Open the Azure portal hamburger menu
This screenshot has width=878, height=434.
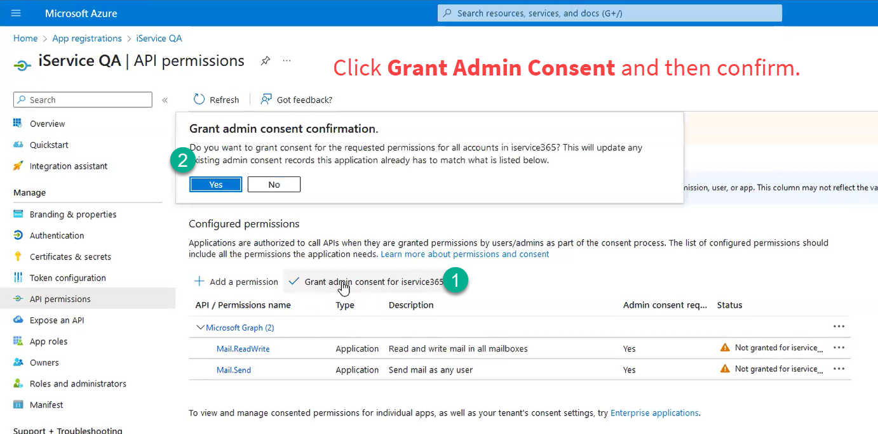(x=16, y=13)
